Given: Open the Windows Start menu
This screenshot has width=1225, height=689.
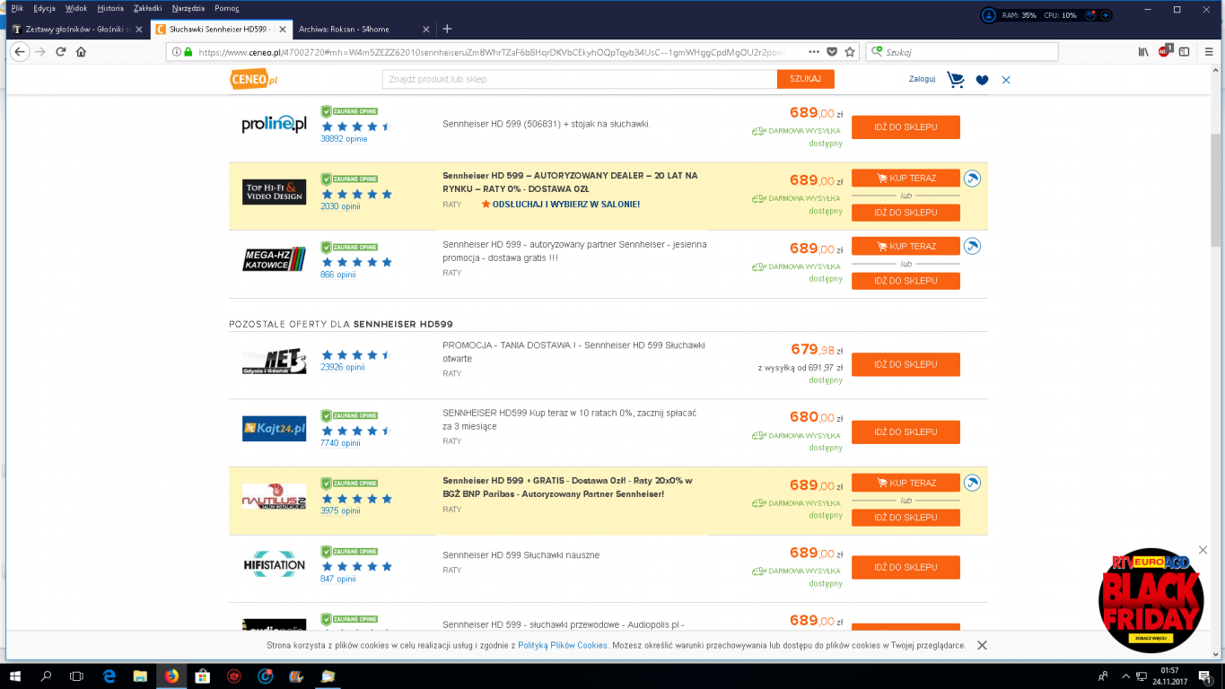Looking at the screenshot, I should tap(15, 676).
